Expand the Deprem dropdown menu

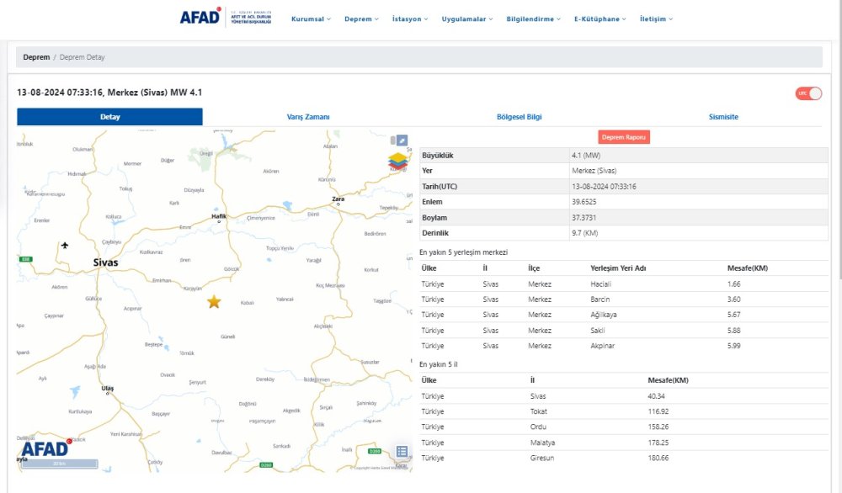361,19
